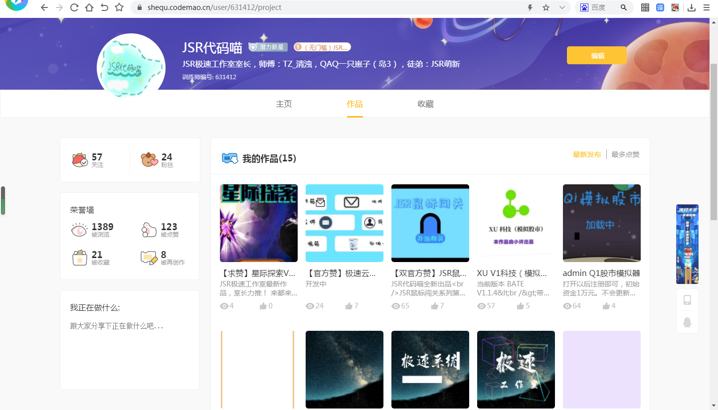Click the thumbs-up icon under XU V1科技
Viewport: 718px width, 410px height.
coord(520,306)
